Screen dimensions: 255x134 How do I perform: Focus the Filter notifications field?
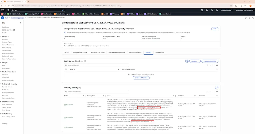(x=96, y=65)
